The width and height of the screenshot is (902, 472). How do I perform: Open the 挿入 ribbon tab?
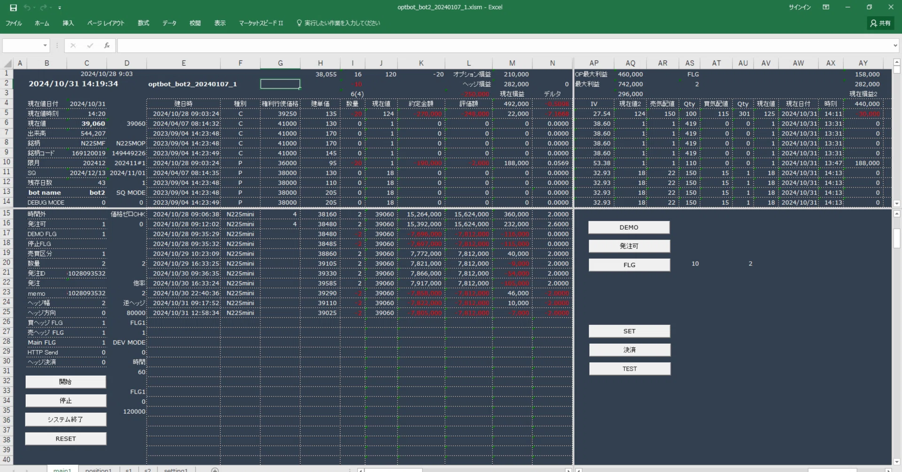[68, 23]
